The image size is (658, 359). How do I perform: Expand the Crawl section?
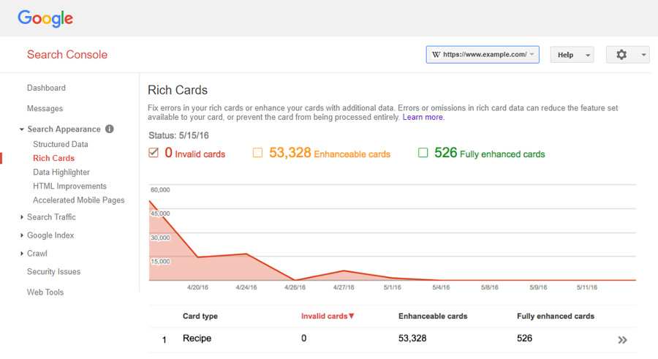click(x=21, y=253)
